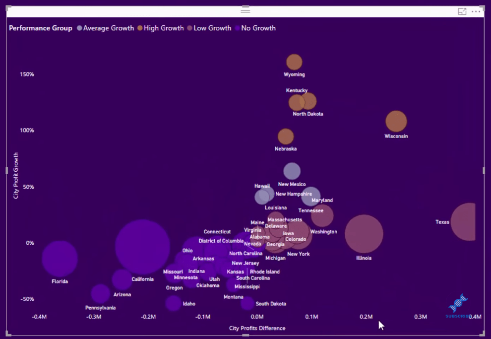Click the Ohio data label

tap(187, 250)
